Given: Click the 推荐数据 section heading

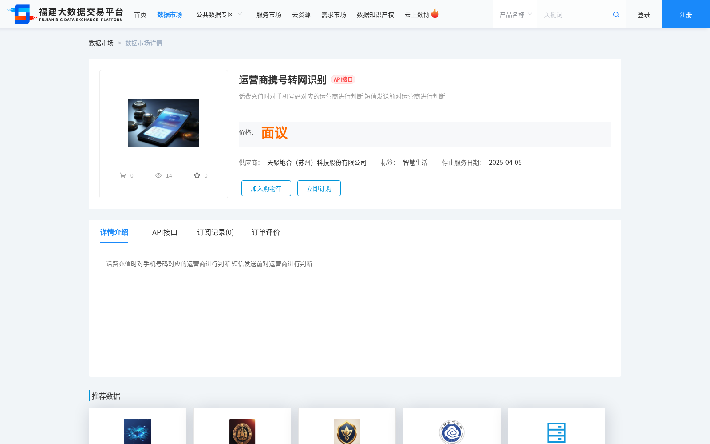Looking at the screenshot, I should pos(106,396).
